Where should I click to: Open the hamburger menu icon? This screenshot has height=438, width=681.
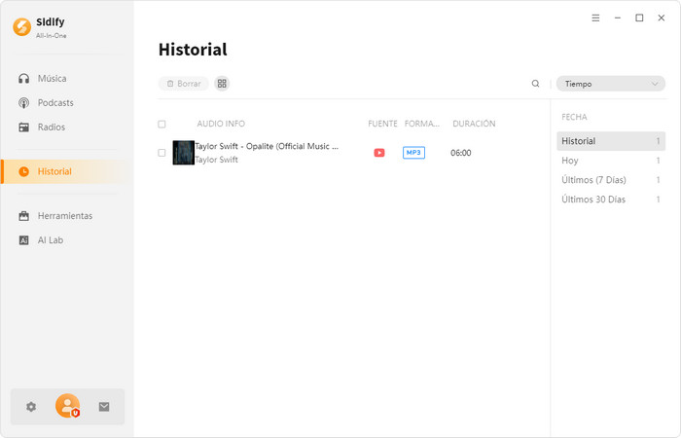tap(595, 18)
